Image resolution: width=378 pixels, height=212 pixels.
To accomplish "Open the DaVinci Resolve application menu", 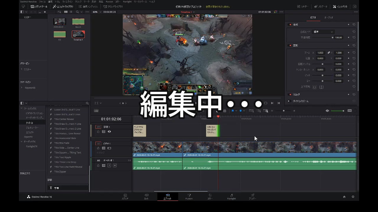I will click(28, 2).
